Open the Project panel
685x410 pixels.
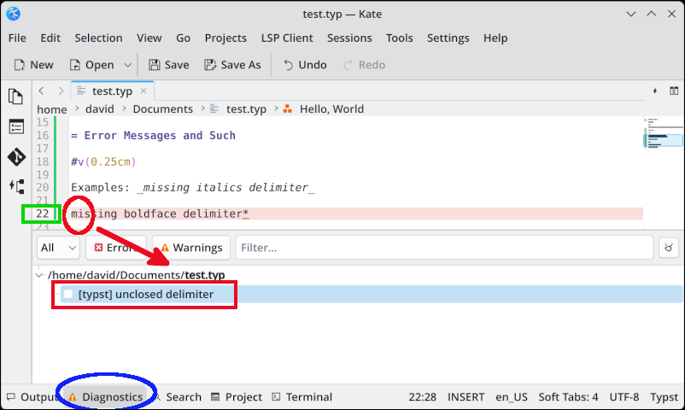(237, 397)
